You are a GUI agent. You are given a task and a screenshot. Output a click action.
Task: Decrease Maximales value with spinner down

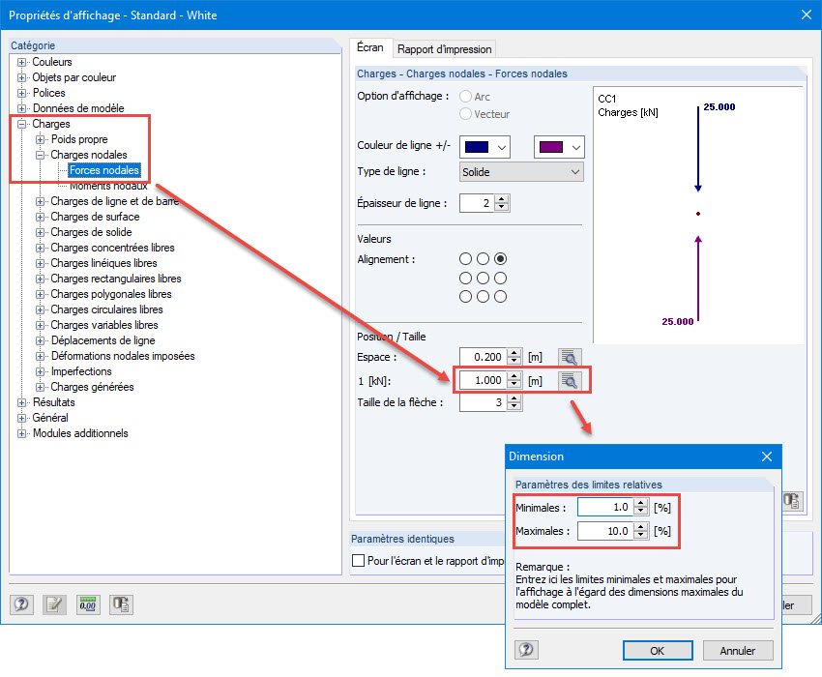[x=640, y=536]
